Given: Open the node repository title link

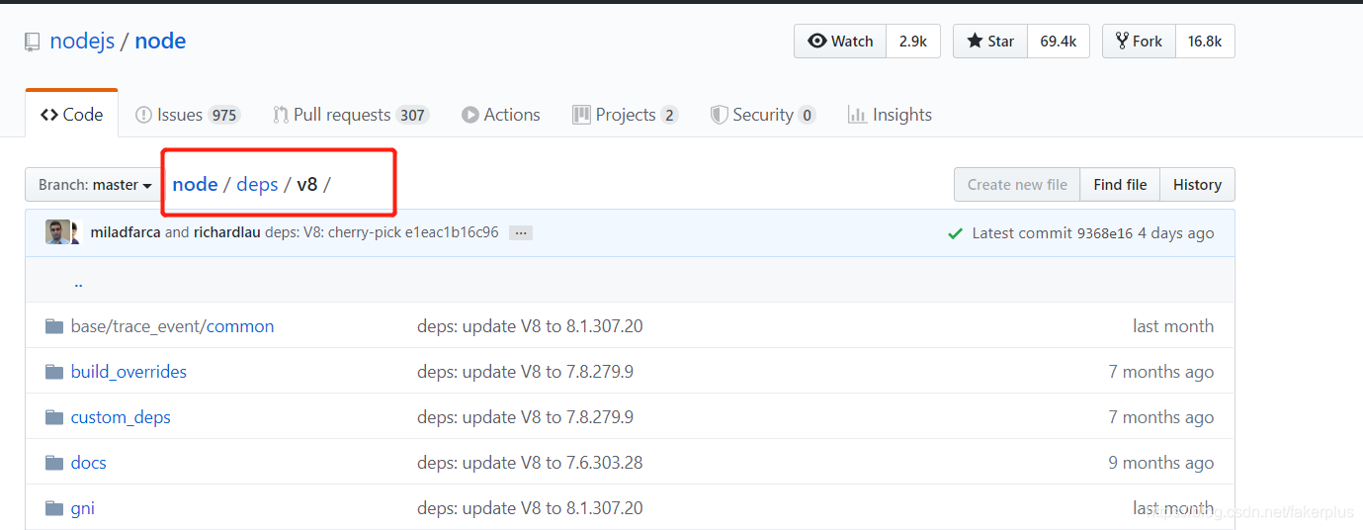Looking at the screenshot, I should click(160, 41).
